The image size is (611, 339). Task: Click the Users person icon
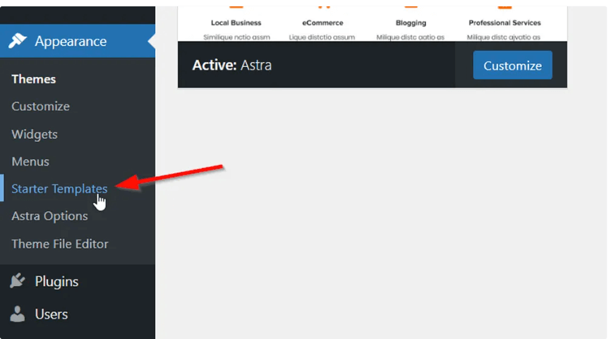click(x=17, y=314)
